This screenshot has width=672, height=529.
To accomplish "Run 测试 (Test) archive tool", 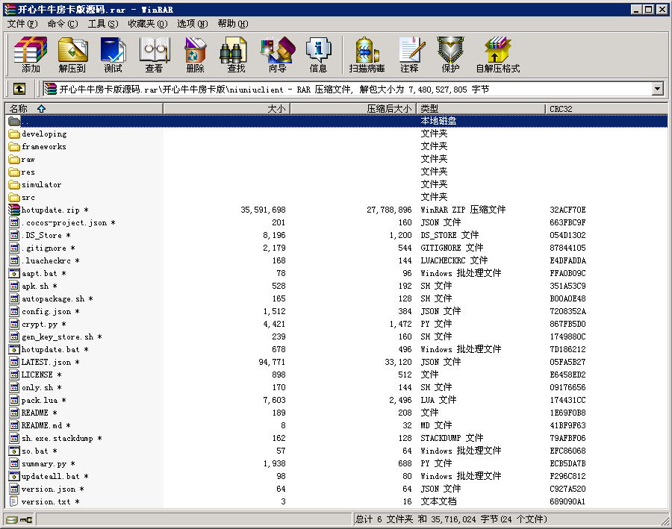I will coord(113,55).
